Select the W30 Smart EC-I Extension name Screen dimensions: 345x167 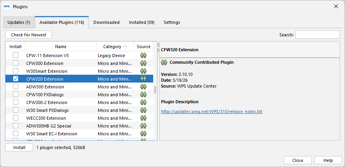pos(52,134)
